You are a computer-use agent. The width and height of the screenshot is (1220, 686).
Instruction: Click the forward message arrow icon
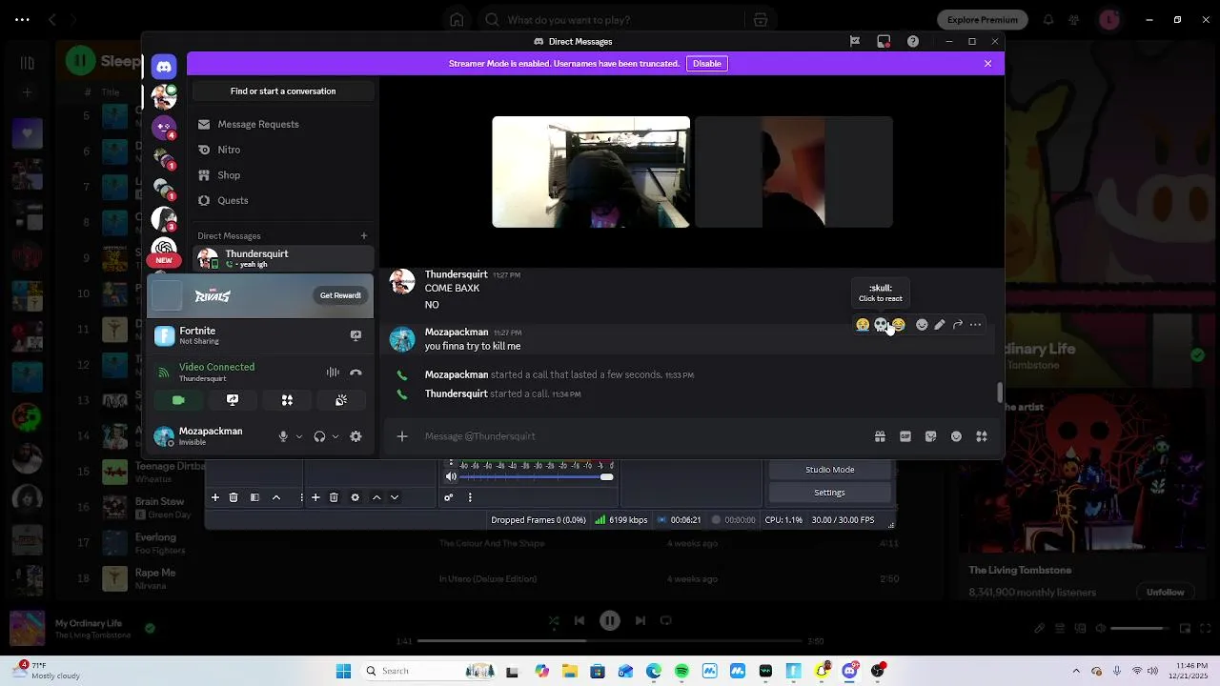tap(958, 325)
